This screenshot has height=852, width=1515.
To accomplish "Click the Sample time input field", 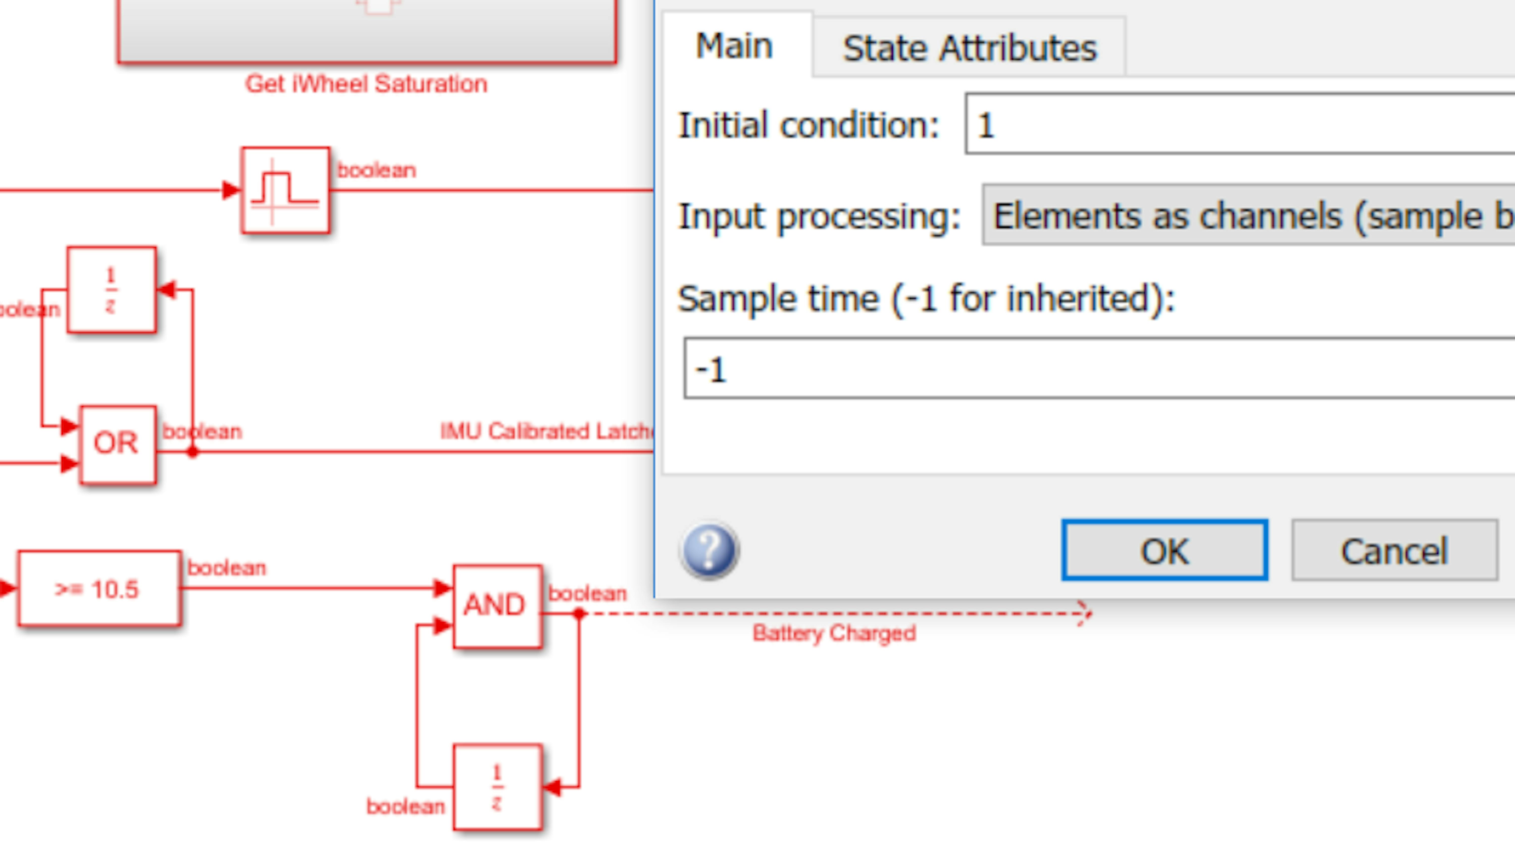I will [1100, 369].
